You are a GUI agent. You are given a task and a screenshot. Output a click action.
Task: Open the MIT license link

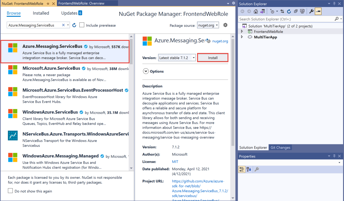[x=175, y=162]
